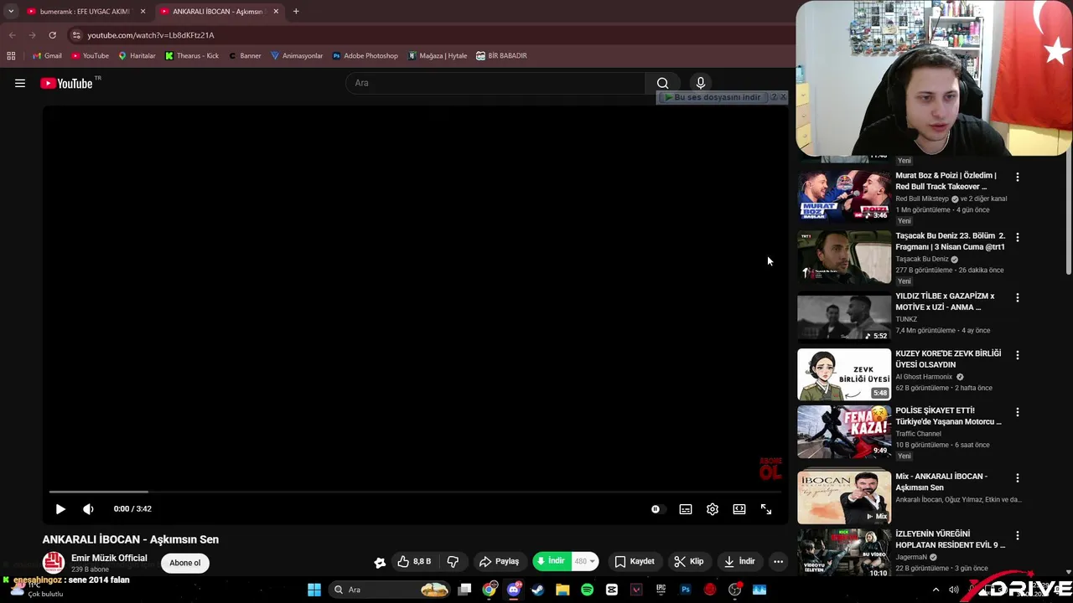
Task: Open options for Mix - ANKARALI İBOCAN
Action: [x=1018, y=477]
